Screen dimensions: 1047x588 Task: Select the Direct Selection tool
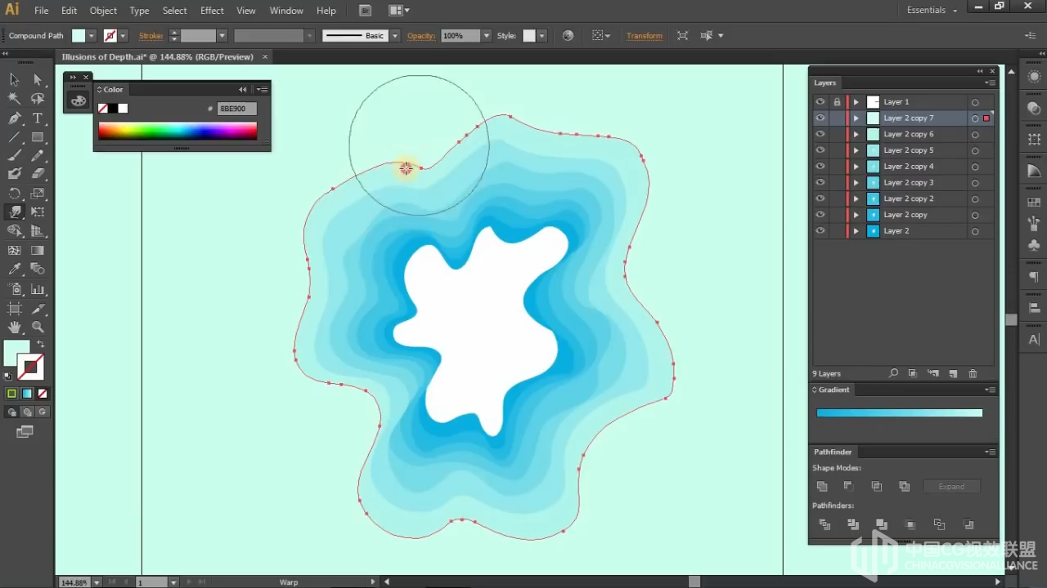pyautogui.click(x=38, y=79)
